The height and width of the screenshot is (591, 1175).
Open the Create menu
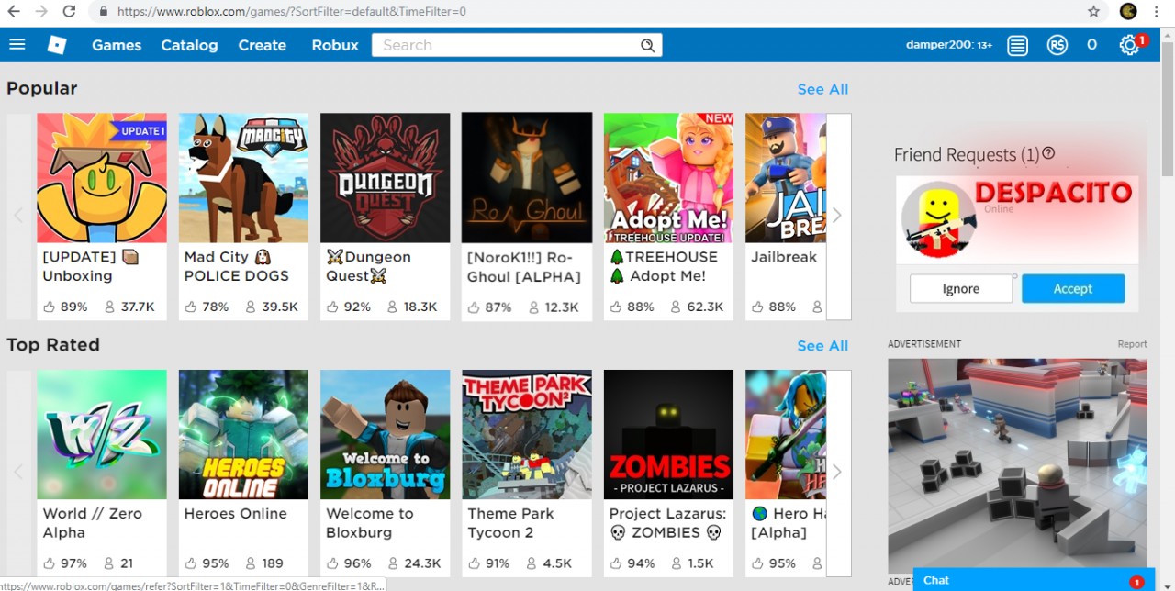click(x=262, y=45)
